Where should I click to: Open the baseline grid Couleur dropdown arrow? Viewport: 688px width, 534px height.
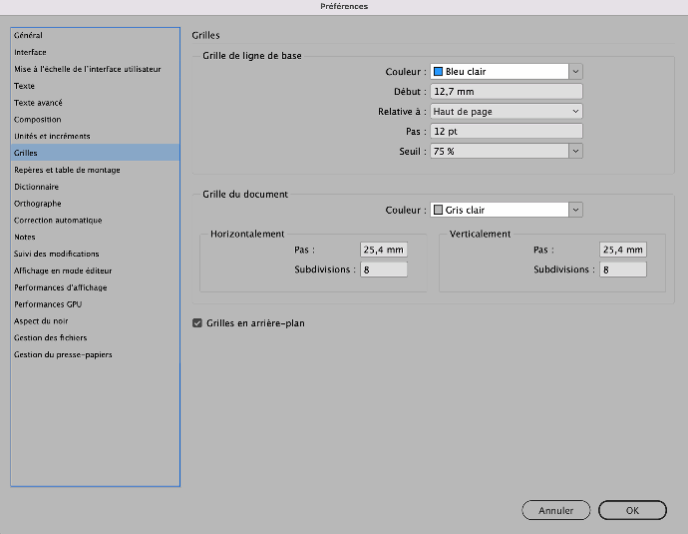575,71
